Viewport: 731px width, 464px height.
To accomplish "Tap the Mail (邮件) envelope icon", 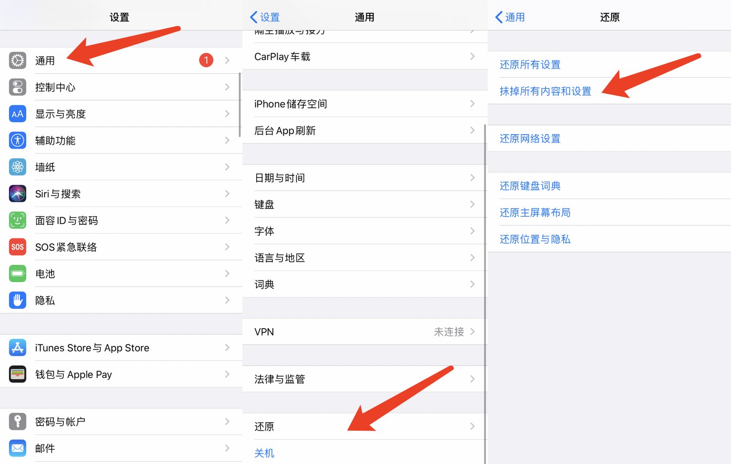I will coord(18,448).
